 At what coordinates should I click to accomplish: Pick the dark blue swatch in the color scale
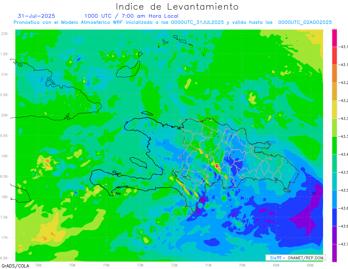(x=334, y=217)
